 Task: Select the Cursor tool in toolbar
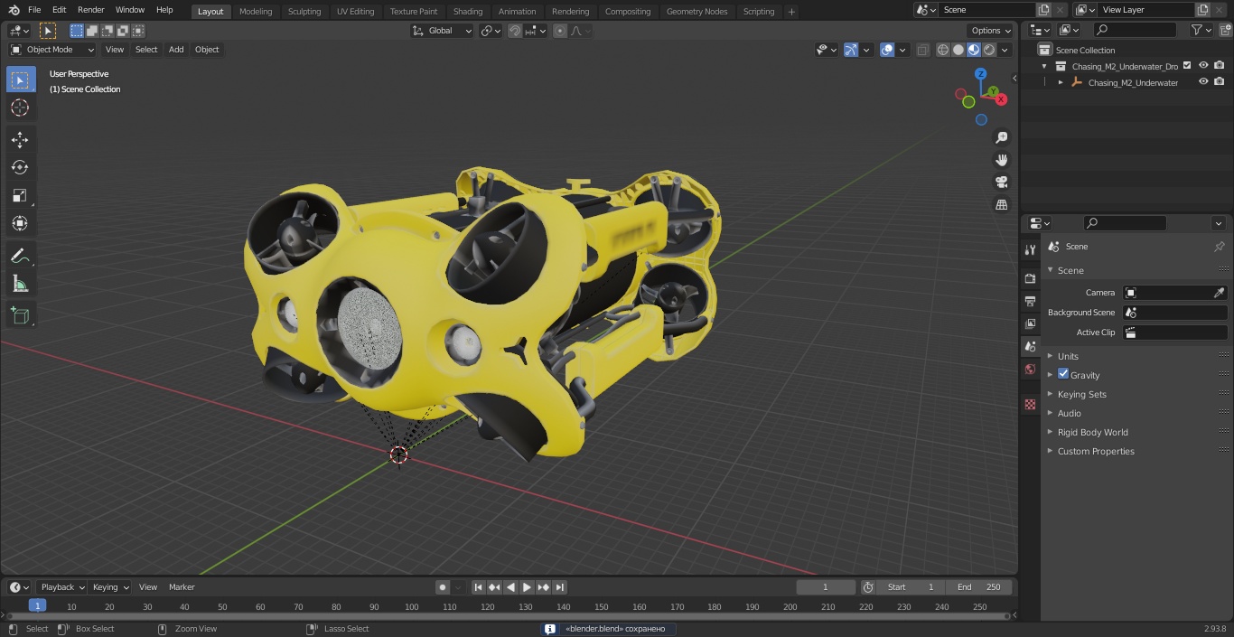point(20,108)
